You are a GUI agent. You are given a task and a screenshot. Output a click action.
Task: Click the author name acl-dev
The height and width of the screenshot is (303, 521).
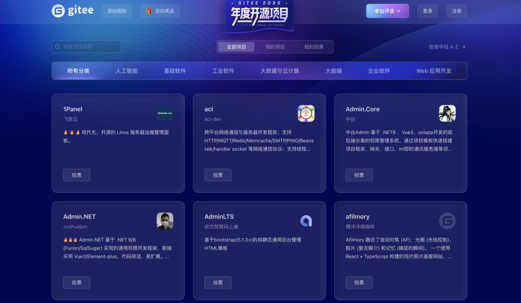click(213, 119)
